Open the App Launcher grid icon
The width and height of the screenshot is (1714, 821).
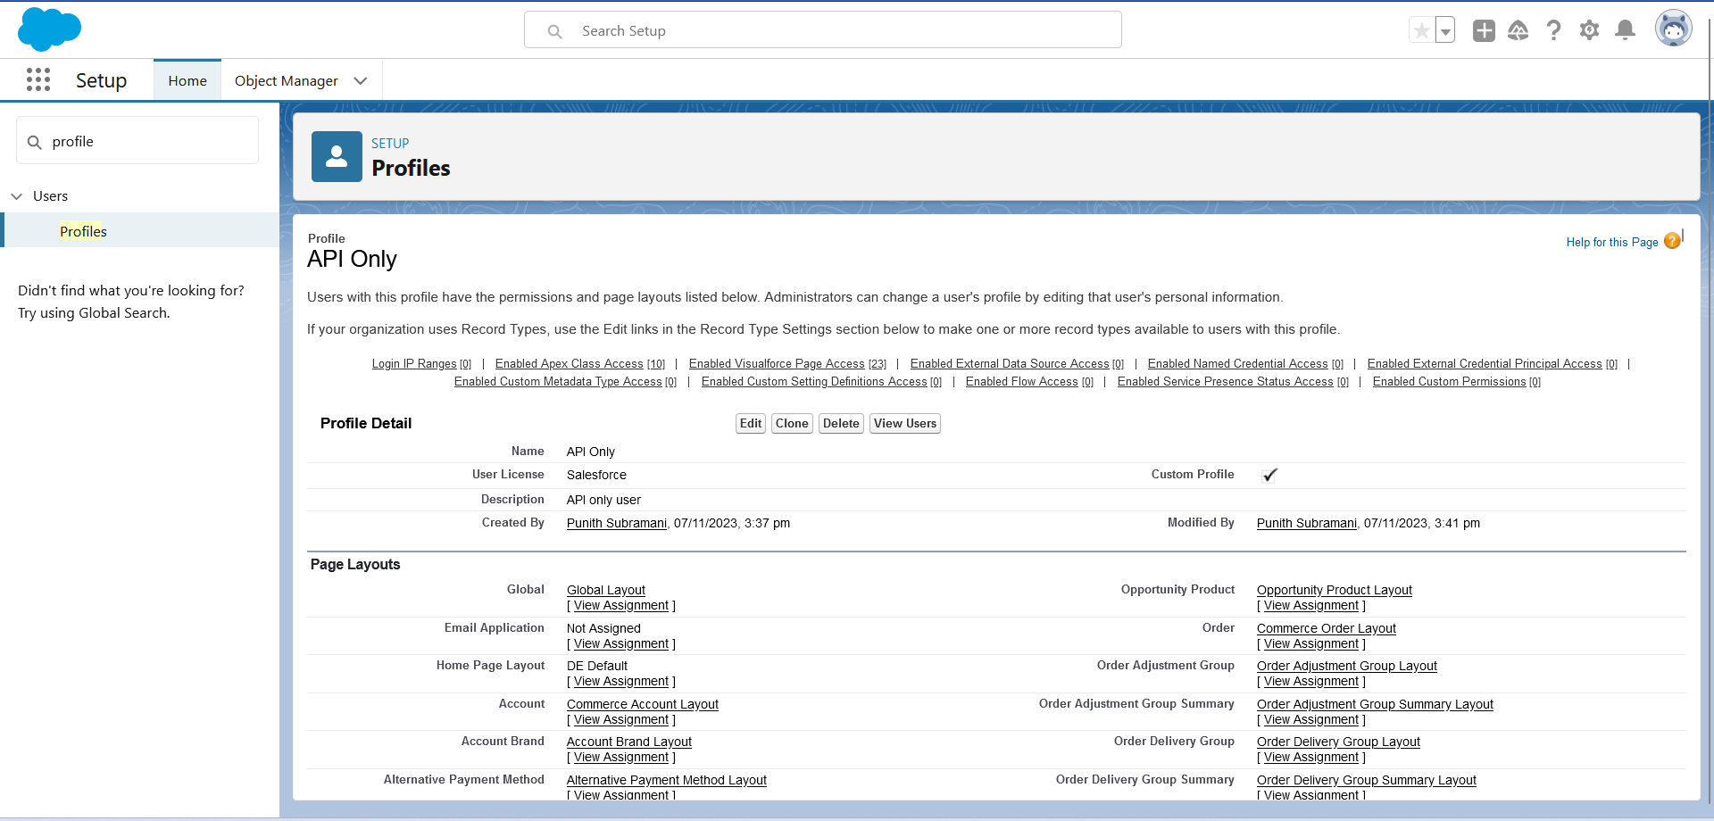click(38, 80)
